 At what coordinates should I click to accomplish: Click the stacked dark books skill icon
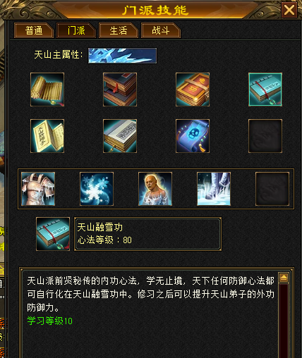pyautogui.click(x=120, y=89)
